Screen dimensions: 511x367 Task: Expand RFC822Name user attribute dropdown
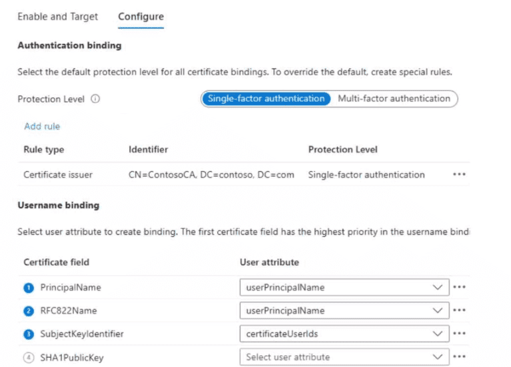[344, 310]
